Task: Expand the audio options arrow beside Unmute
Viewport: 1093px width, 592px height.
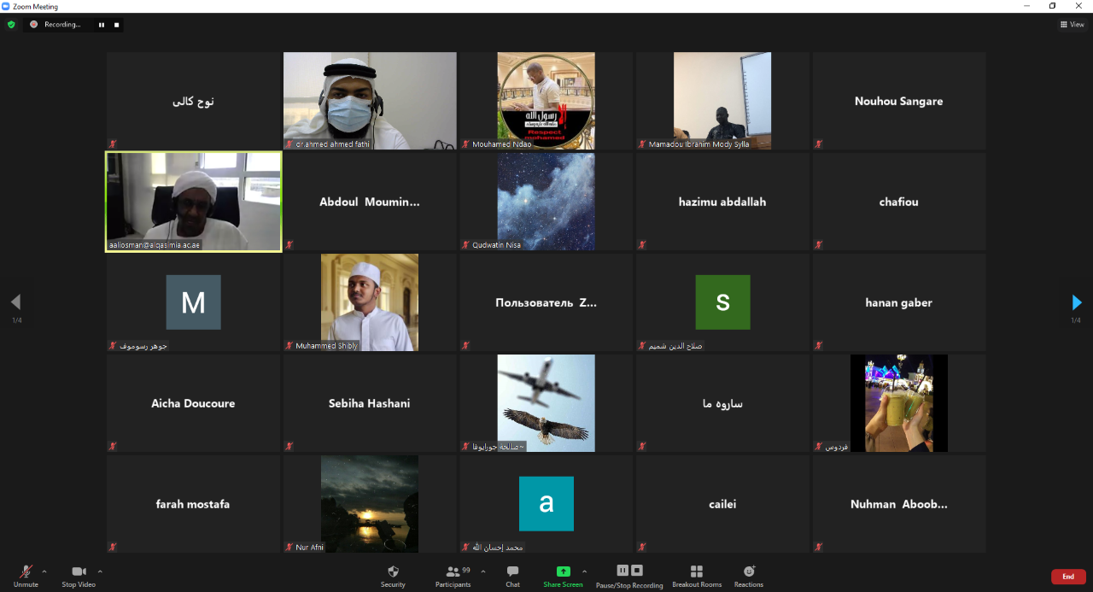Action: pyautogui.click(x=44, y=571)
